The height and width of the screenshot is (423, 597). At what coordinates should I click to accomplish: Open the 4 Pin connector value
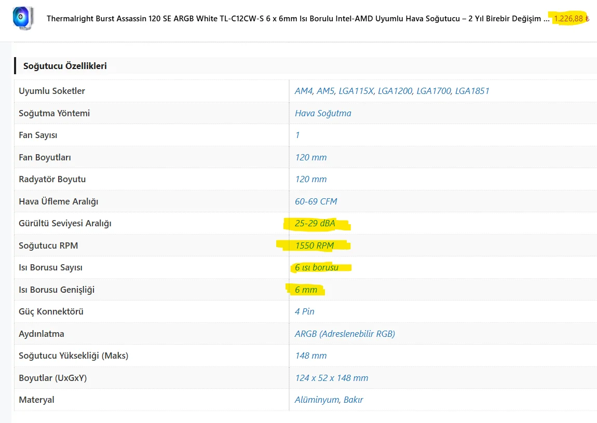(x=305, y=311)
